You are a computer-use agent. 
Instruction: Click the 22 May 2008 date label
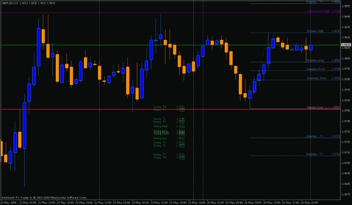[x=9, y=203]
